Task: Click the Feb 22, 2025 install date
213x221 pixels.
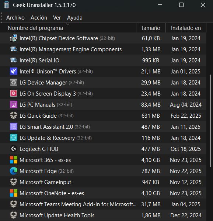Action: point(186,116)
